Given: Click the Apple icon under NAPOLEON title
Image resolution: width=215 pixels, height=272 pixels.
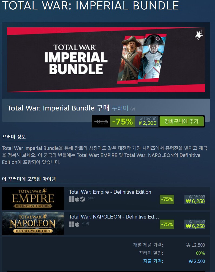Looking at the screenshot, I should [77, 224].
